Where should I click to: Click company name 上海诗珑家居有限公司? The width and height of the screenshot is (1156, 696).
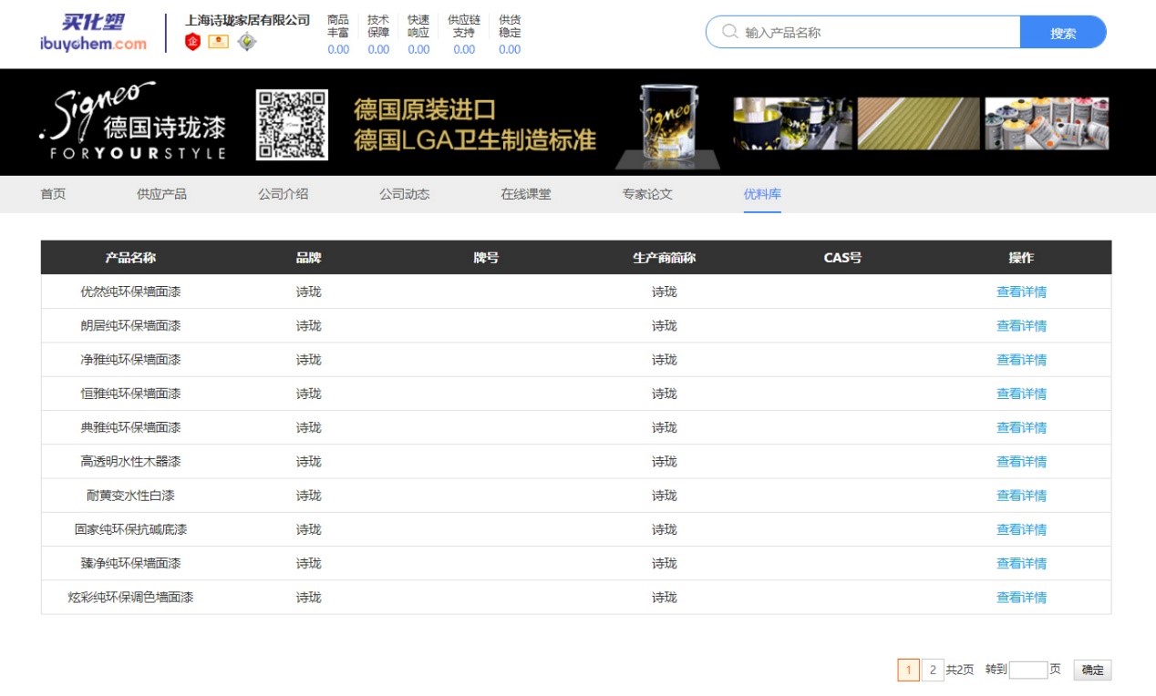coord(248,20)
